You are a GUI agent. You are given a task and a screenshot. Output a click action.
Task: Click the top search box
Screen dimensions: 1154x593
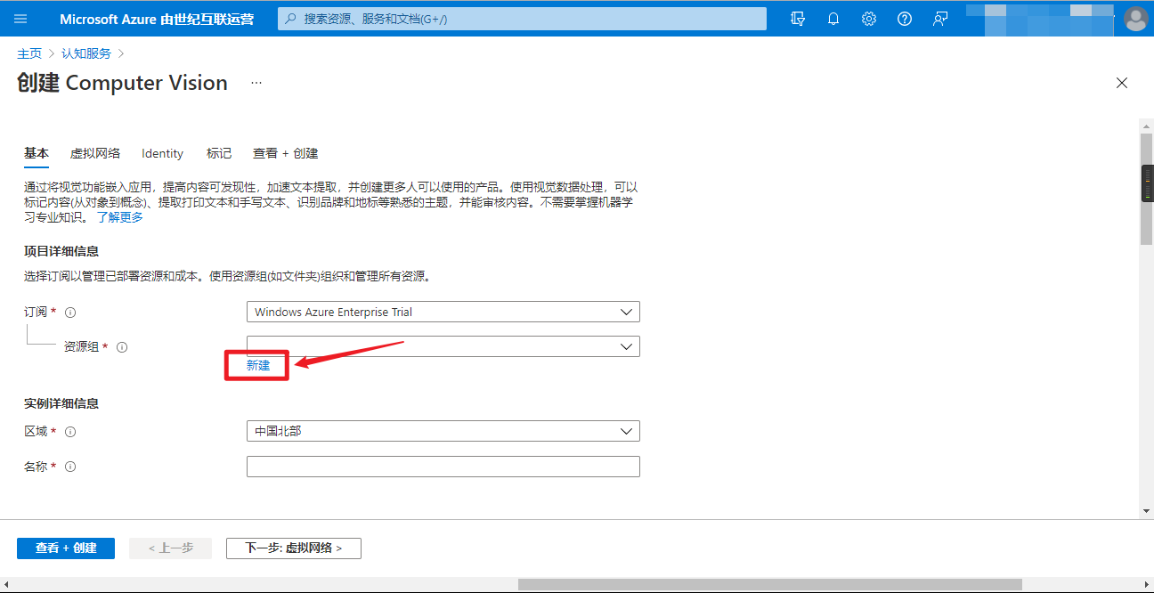tap(522, 19)
